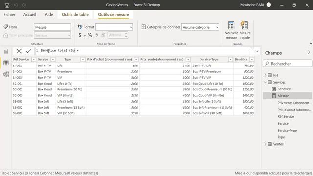Click the Undo arrow icon
Viewport: 313px width, 176px height.
click(16, 5)
